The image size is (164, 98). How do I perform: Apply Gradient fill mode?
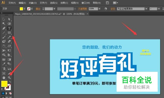7,93
